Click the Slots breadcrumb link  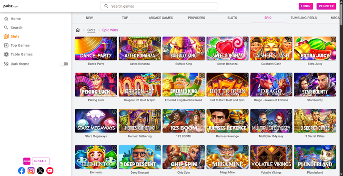[x=91, y=30]
